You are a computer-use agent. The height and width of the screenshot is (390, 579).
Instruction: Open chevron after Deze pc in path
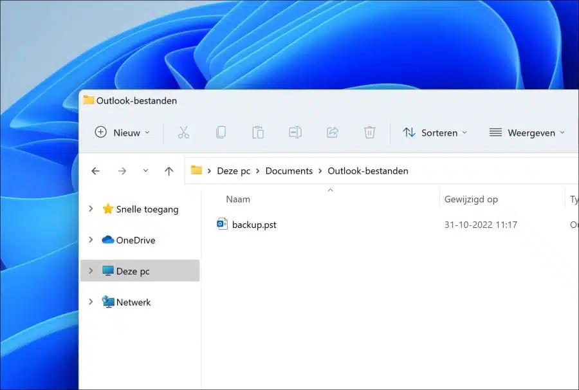(258, 171)
